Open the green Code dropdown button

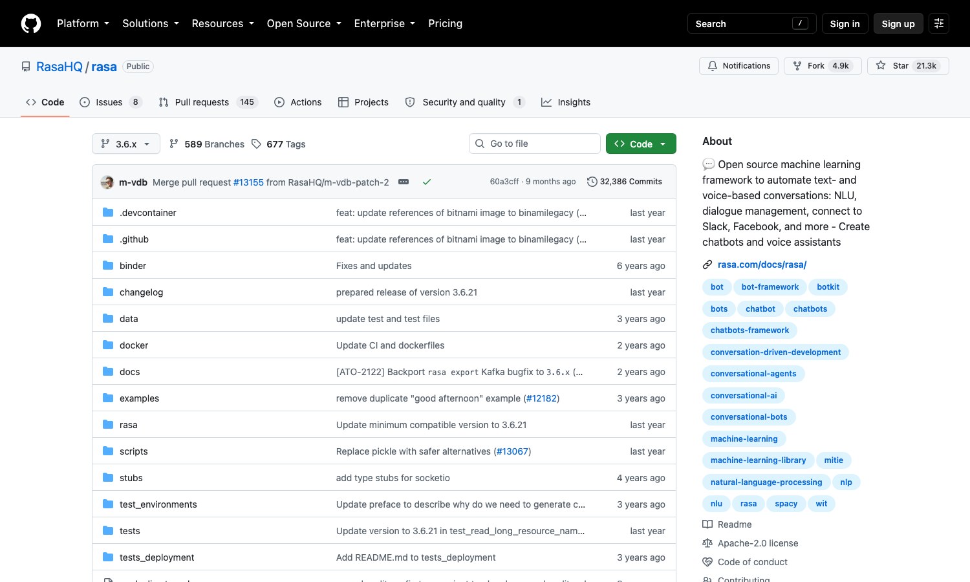tap(641, 144)
